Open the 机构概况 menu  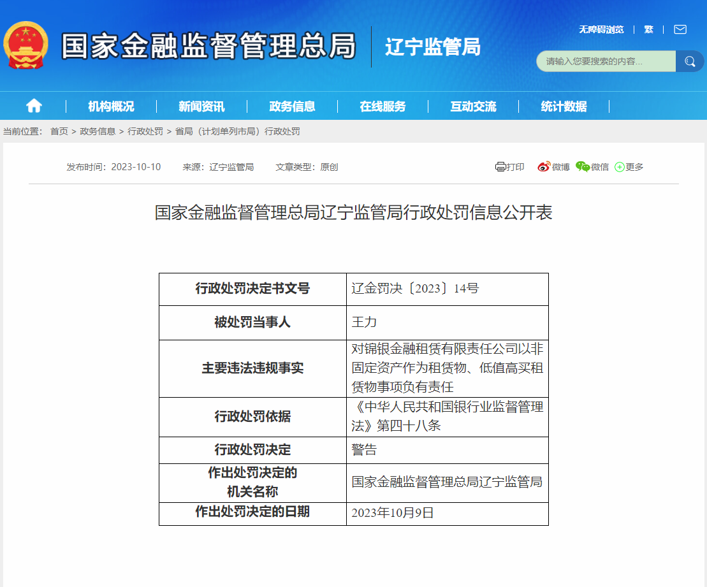click(111, 106)
